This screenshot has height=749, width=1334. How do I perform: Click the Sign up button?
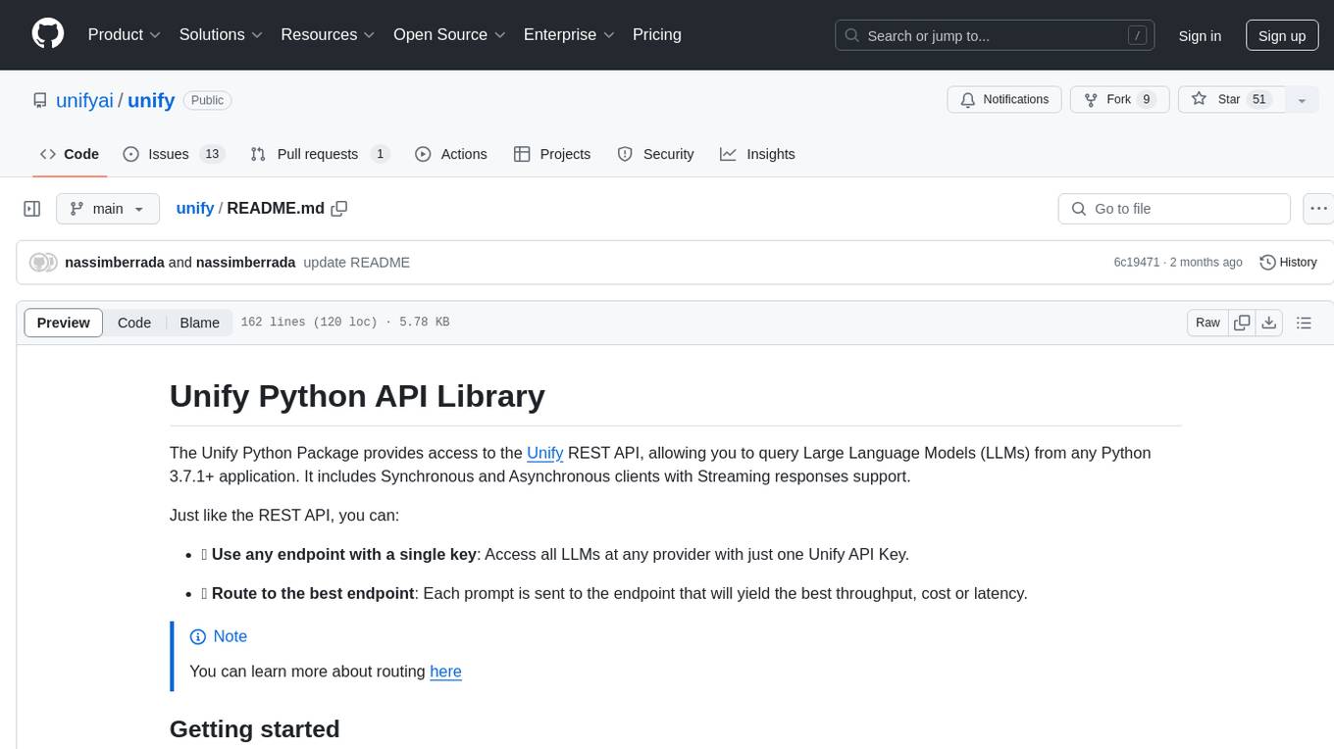tap(1282, 35)
